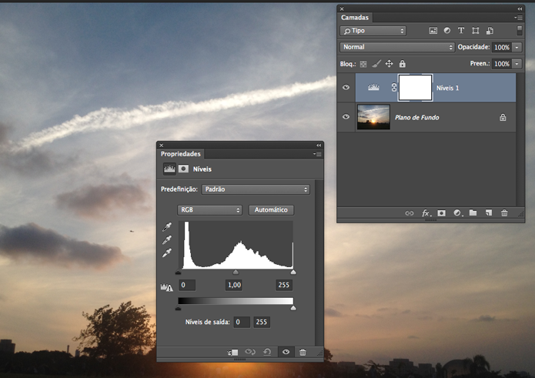This screenshot has height=378, width=535.
Task: Filter layers by adjustment layer icon
Action: point(447,31)
